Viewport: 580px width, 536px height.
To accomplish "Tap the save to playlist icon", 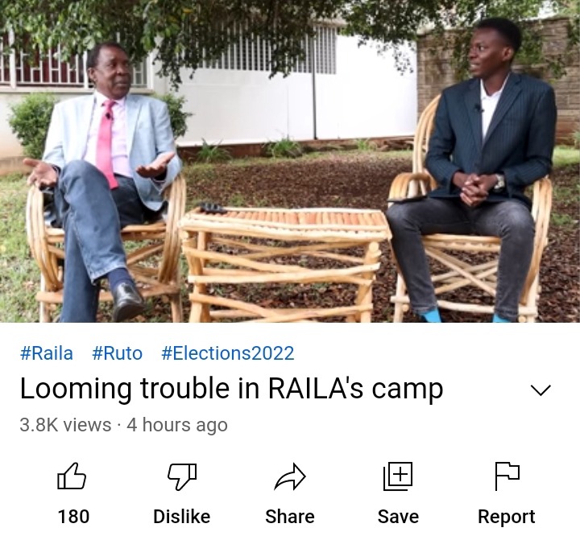I will [398, 476].
